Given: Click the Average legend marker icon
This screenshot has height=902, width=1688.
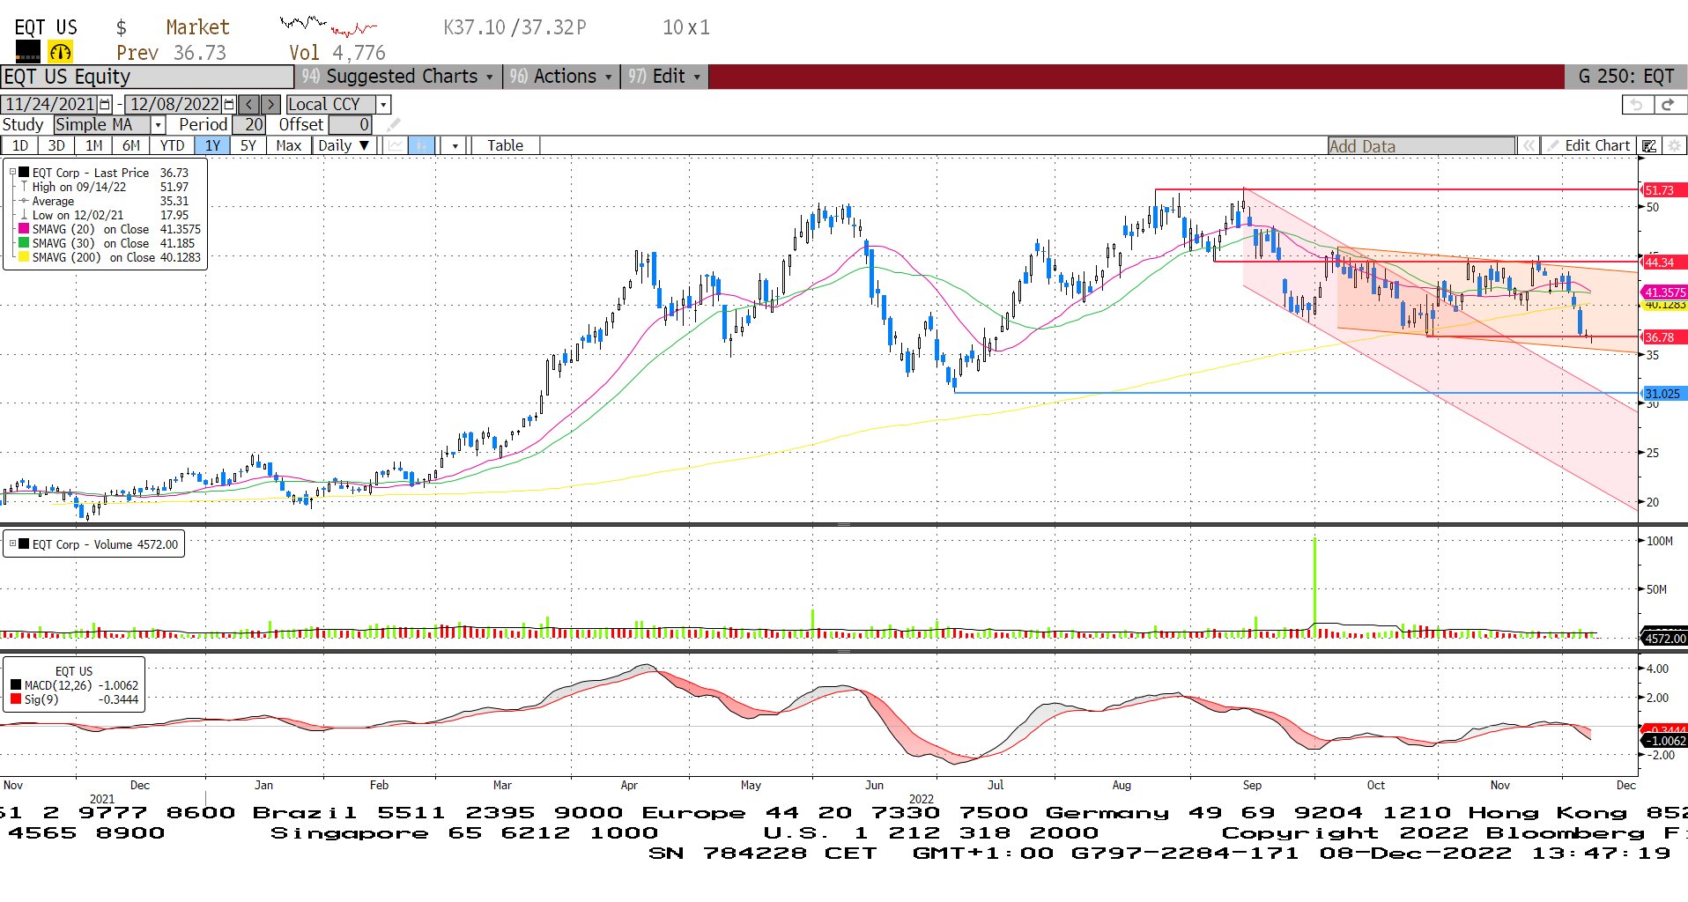Looking at the screenshot, I should (24, 201).
